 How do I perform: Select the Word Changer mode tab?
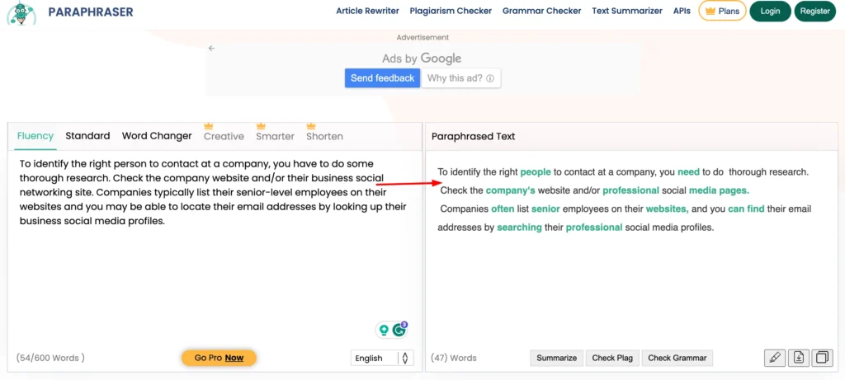[157, 136]
